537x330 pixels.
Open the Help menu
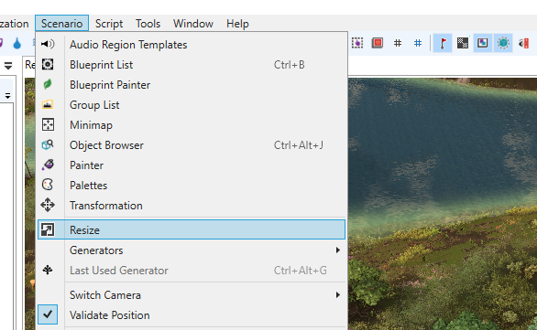(x=237, y=24)
